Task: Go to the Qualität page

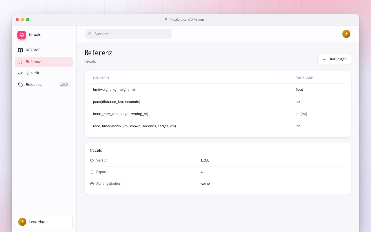Action: (x=44, y=73)
